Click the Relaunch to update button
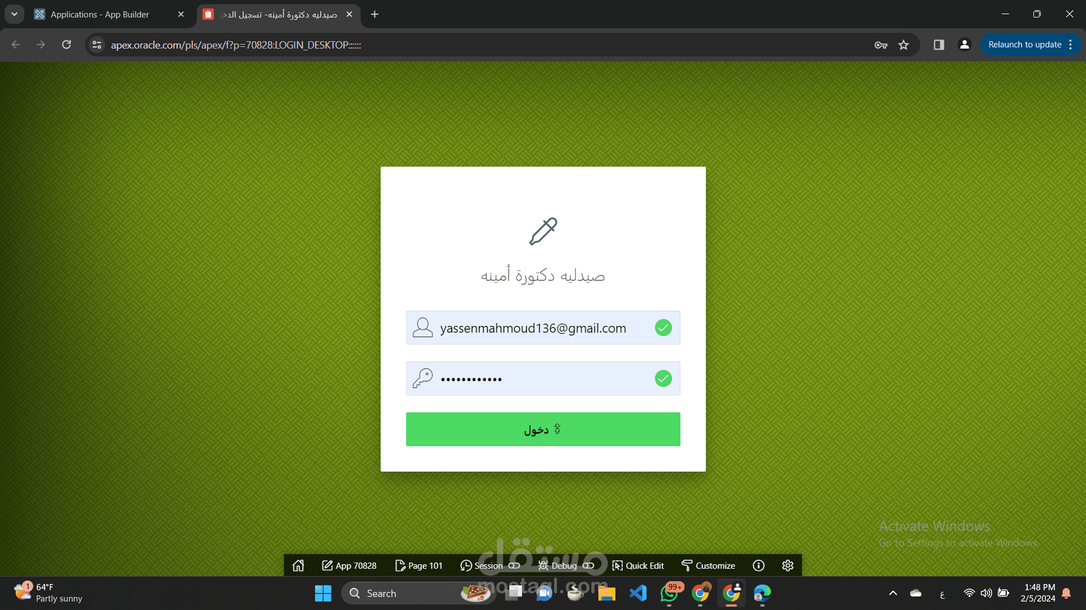Image resolution: width=1086 pixels, height=610 pixels. tap(1024, 45)
